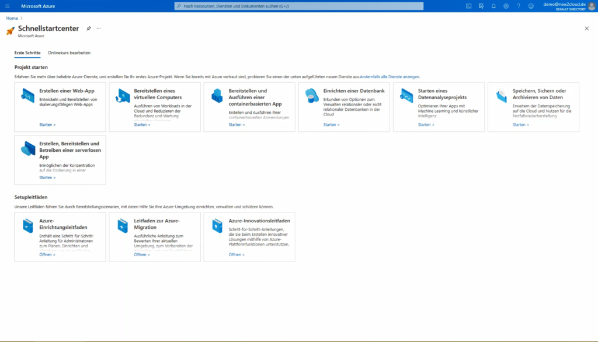598x342 pixels.
Task: Click the account email demo@new2cloud.de
Action: point(564,4)
